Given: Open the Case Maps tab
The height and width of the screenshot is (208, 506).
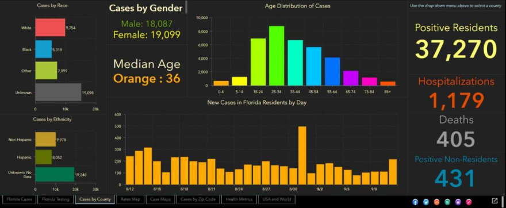Looking at the screenshot, I should pos(160,199).
